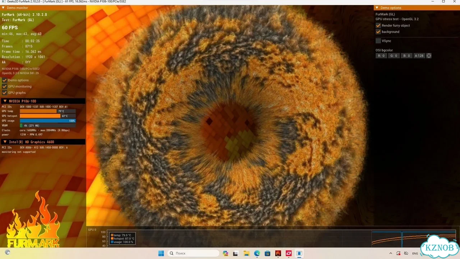Disable the background checkbox
The width and height of the screenshot is (460, 259).
(378, 32)
